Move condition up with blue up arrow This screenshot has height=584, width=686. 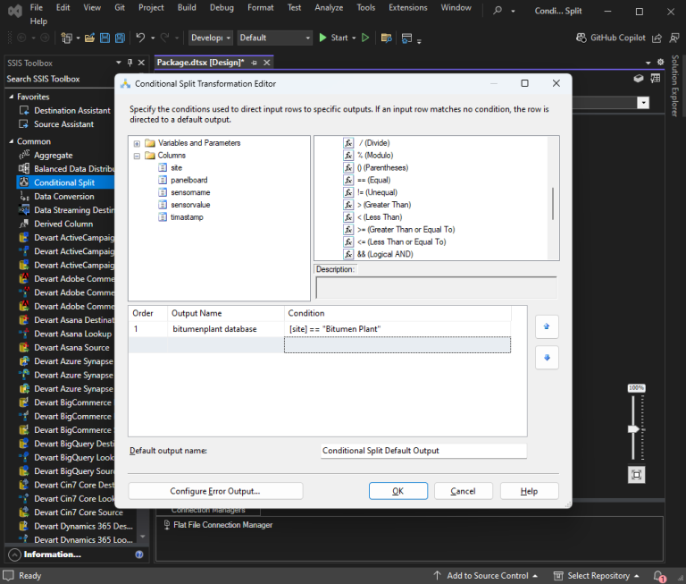click(547, 326)
